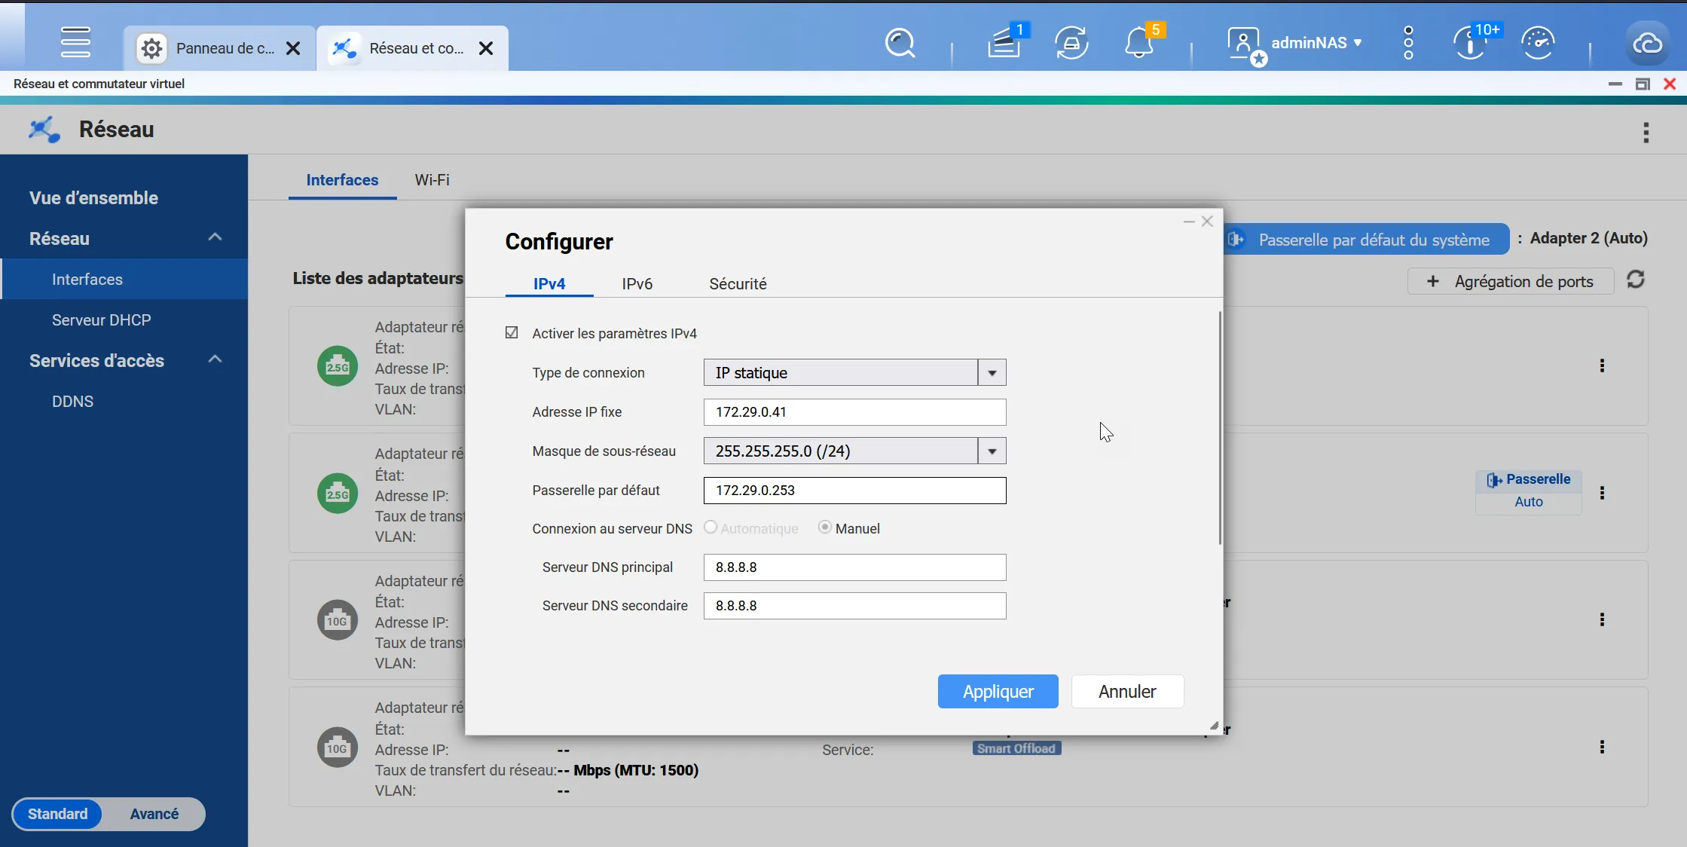Open the Masque de sous-réseau dropdown
The image size is (1687, 847).
click(x=854, y=451)
